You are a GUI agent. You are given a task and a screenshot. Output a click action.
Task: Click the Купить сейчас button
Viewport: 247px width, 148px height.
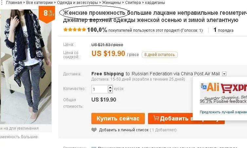(x=118, y=119)
